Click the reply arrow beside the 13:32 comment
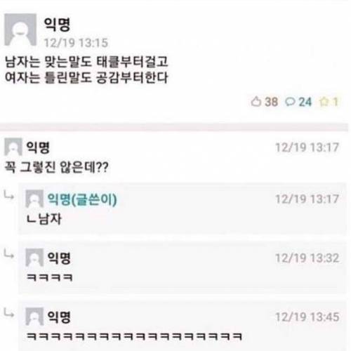This screenshot has width=351, height=351. point(9,254)
